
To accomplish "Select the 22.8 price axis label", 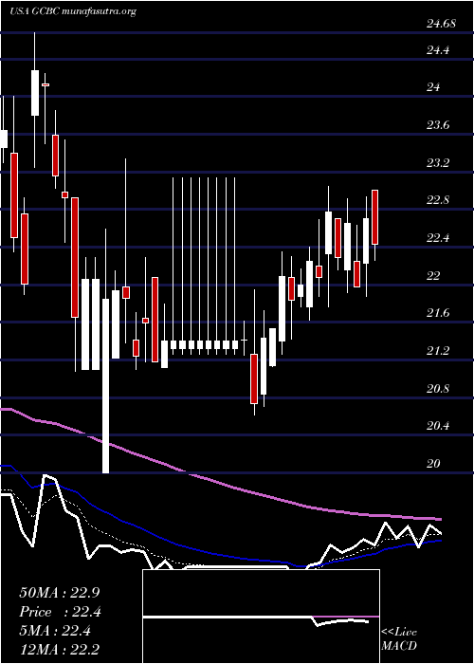I will (438, 200).
